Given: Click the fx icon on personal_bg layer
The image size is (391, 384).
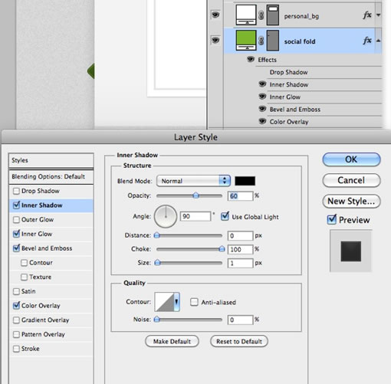Looking at the screenshot, I should pyautogui.click(x=367, y=15).
